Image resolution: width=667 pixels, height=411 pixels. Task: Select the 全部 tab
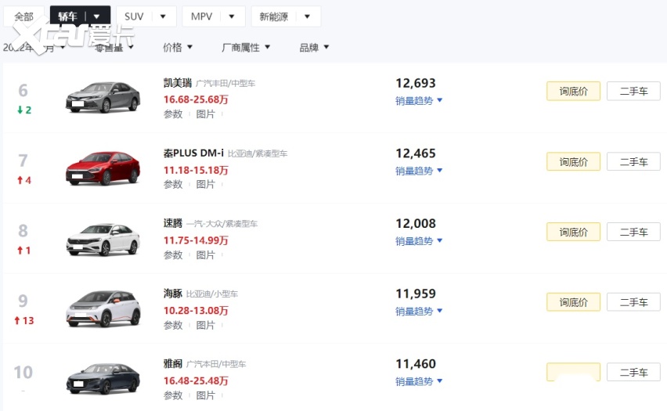[23, 16]
